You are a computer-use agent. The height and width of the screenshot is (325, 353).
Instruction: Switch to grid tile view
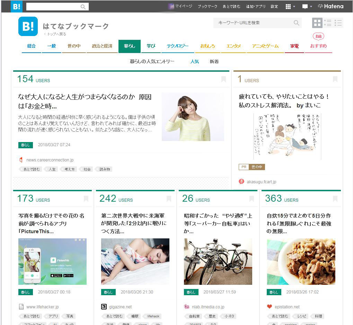coord(317,23)
